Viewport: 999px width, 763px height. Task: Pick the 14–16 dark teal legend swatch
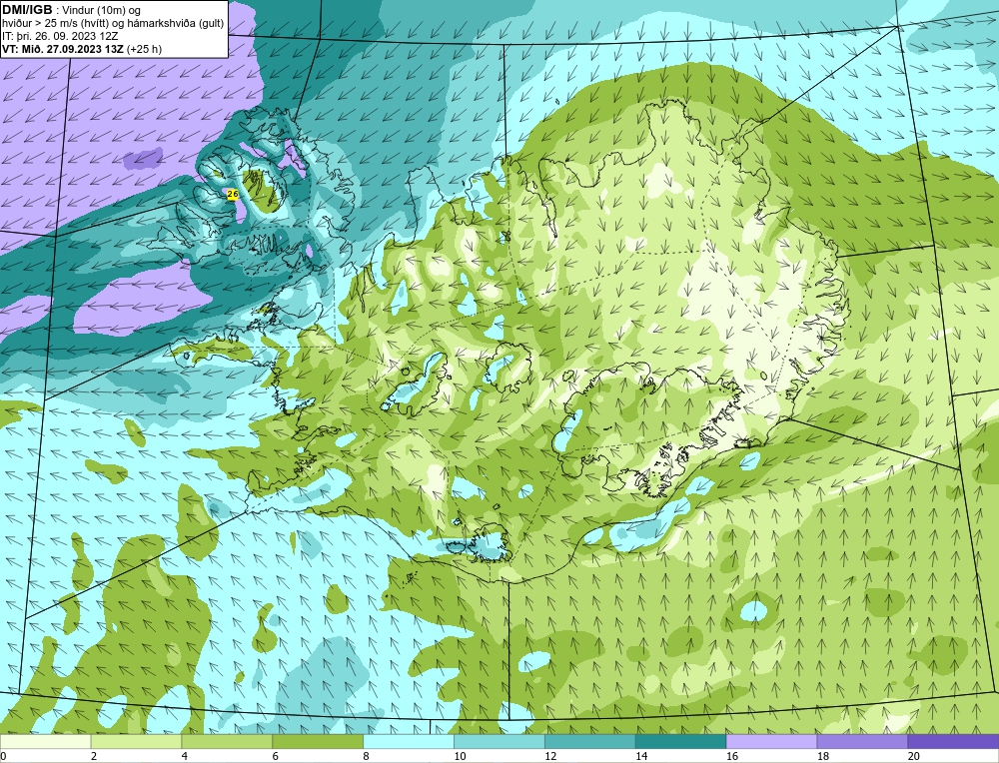pyautogui.click(x=681, y=741)
